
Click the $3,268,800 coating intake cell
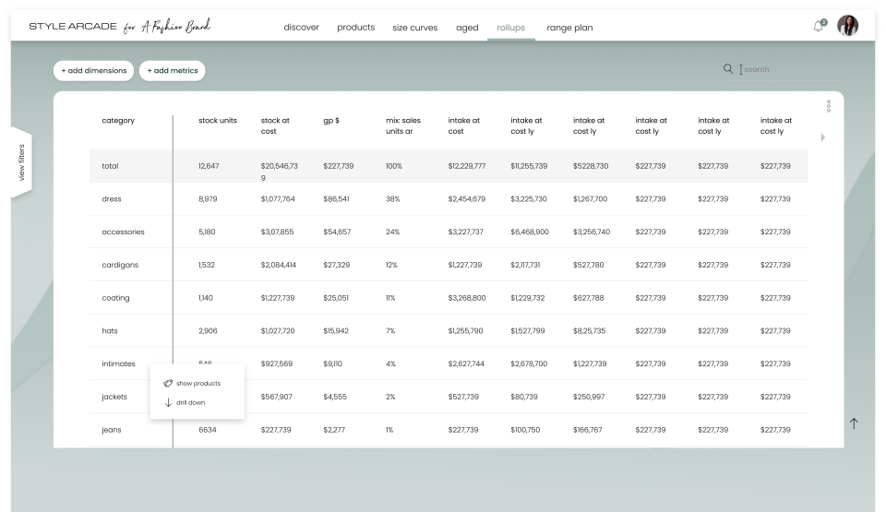click(467, 298)
